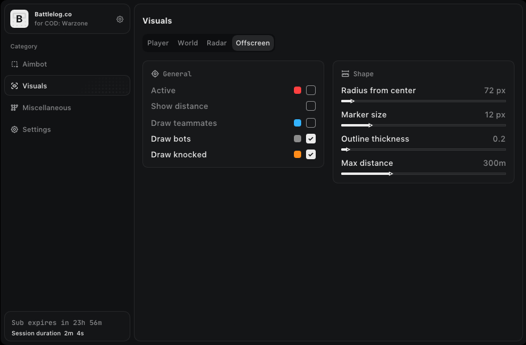Select the Aimbot category icon
526x345 pixels.
tap(15, 64)
